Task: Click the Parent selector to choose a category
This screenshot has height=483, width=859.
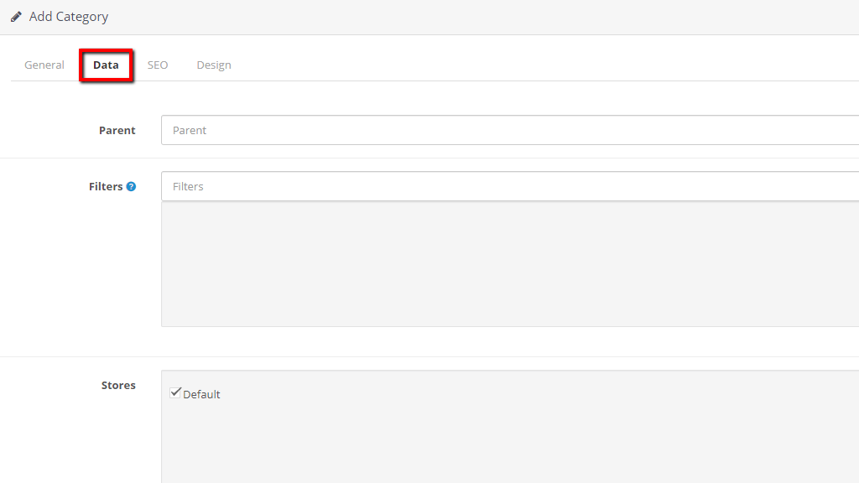Action: point(419,130)
